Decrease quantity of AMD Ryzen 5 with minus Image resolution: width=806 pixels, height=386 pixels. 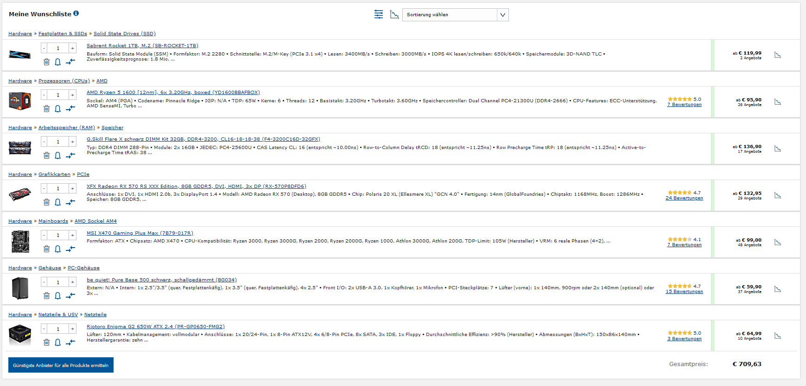point(44,95)
